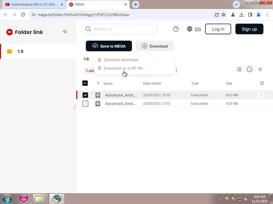Show the info panel icon
The width and height of the screenshot is (273, 204).
coord(250,69)
